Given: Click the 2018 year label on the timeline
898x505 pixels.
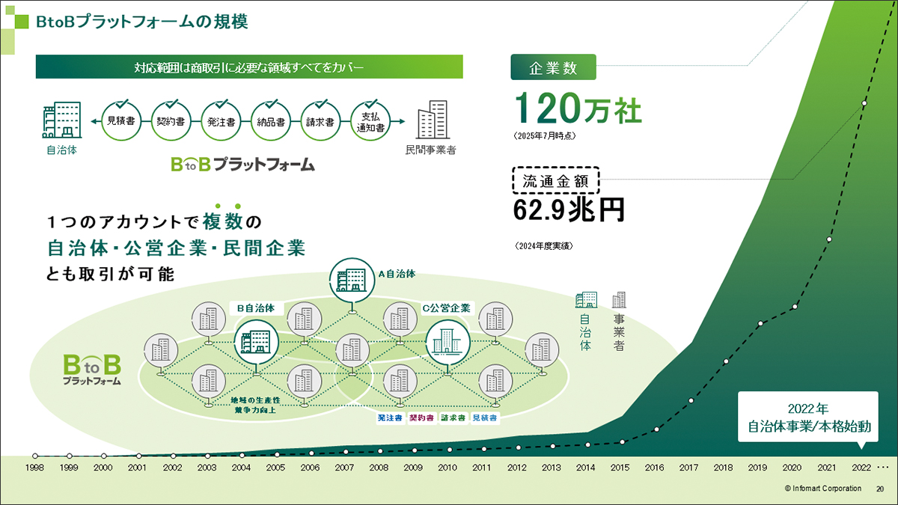Looking at the screenshot, I should 724,468.
